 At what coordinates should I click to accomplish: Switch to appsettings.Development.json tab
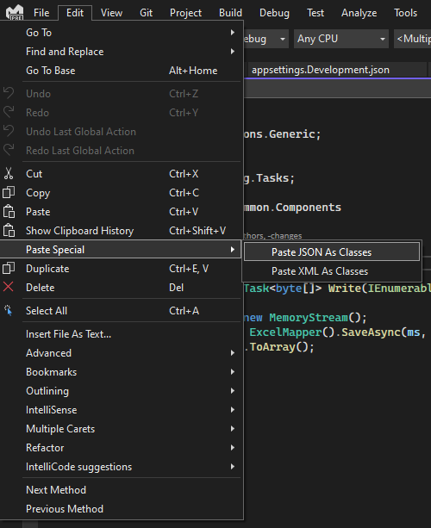[321, 70]
